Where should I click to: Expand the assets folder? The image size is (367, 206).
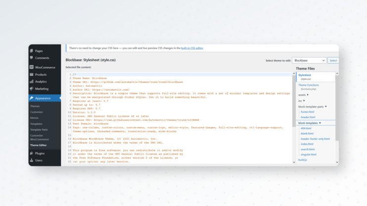(x=303, y=95)
